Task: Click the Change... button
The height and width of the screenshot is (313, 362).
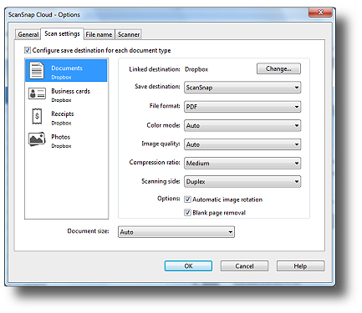Action: click(x=278, y=68)
